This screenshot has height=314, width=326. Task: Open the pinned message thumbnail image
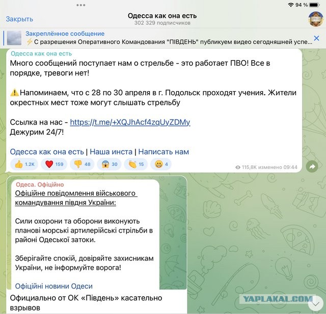[x=14, y=38]
